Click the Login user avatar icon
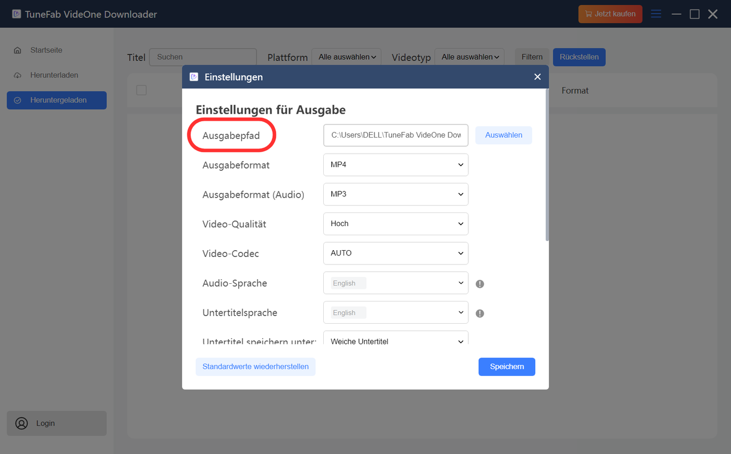Viewport: 731px width, 454px height. coord(22,423)
